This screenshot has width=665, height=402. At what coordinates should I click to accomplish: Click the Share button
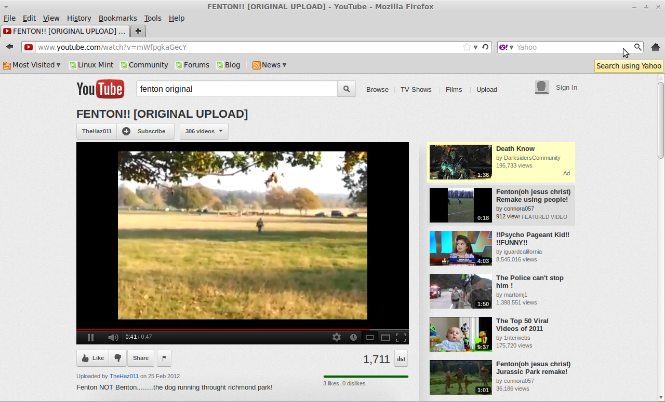point(140,358)
